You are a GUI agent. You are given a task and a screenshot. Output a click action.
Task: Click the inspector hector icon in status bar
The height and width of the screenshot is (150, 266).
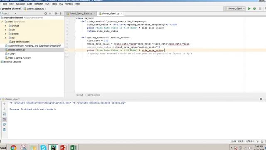point(262,141)
